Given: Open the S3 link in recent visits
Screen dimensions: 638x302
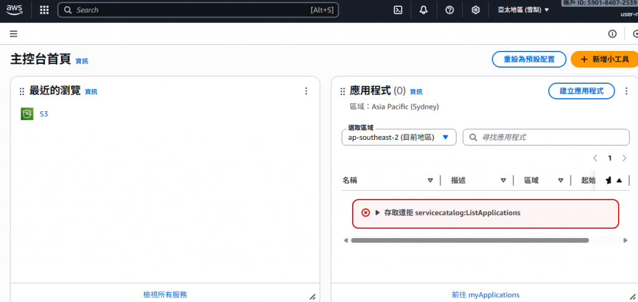Looking at the screenshot, I should 44,114.
